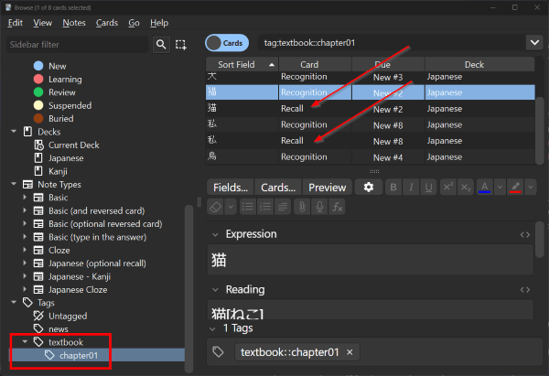The image size is (549, 376).
Task: Open the Cards... template editor
Action: tap(278, 188)
